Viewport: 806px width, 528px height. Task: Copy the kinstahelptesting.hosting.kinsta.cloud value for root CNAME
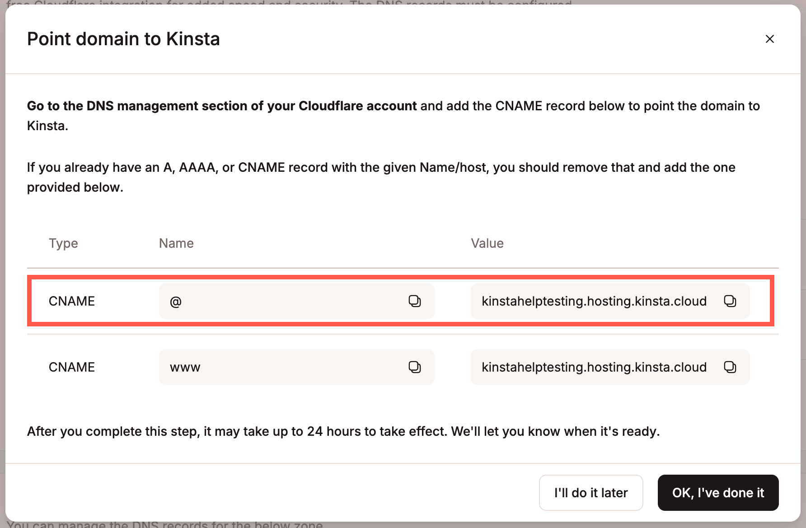tap(730, 301)
